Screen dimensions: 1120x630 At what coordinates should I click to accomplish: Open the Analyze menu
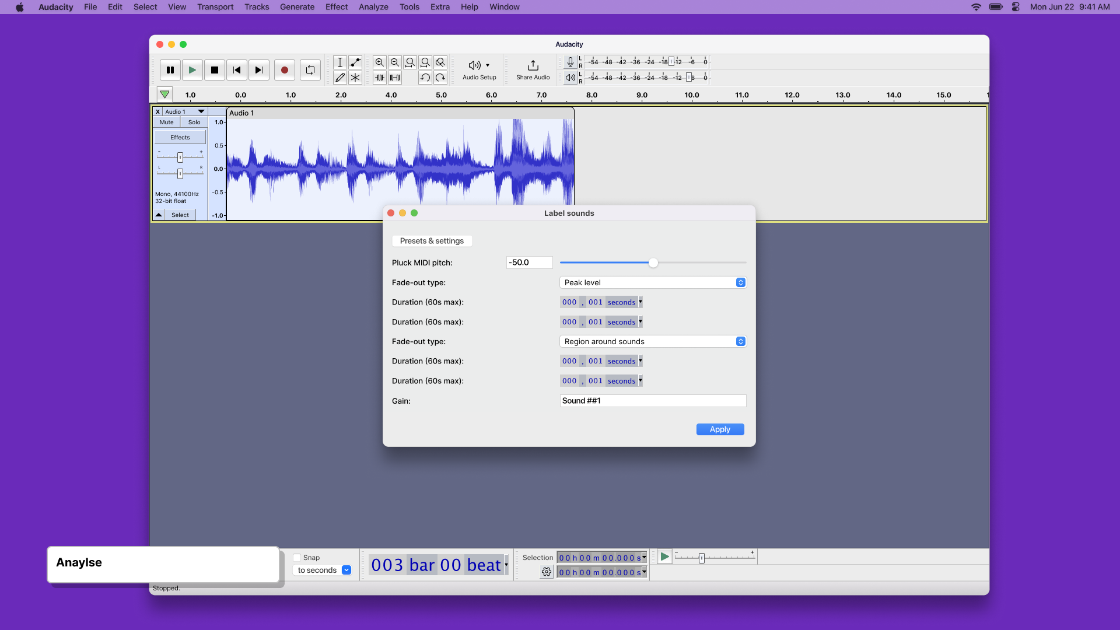(x=373, y=7)
